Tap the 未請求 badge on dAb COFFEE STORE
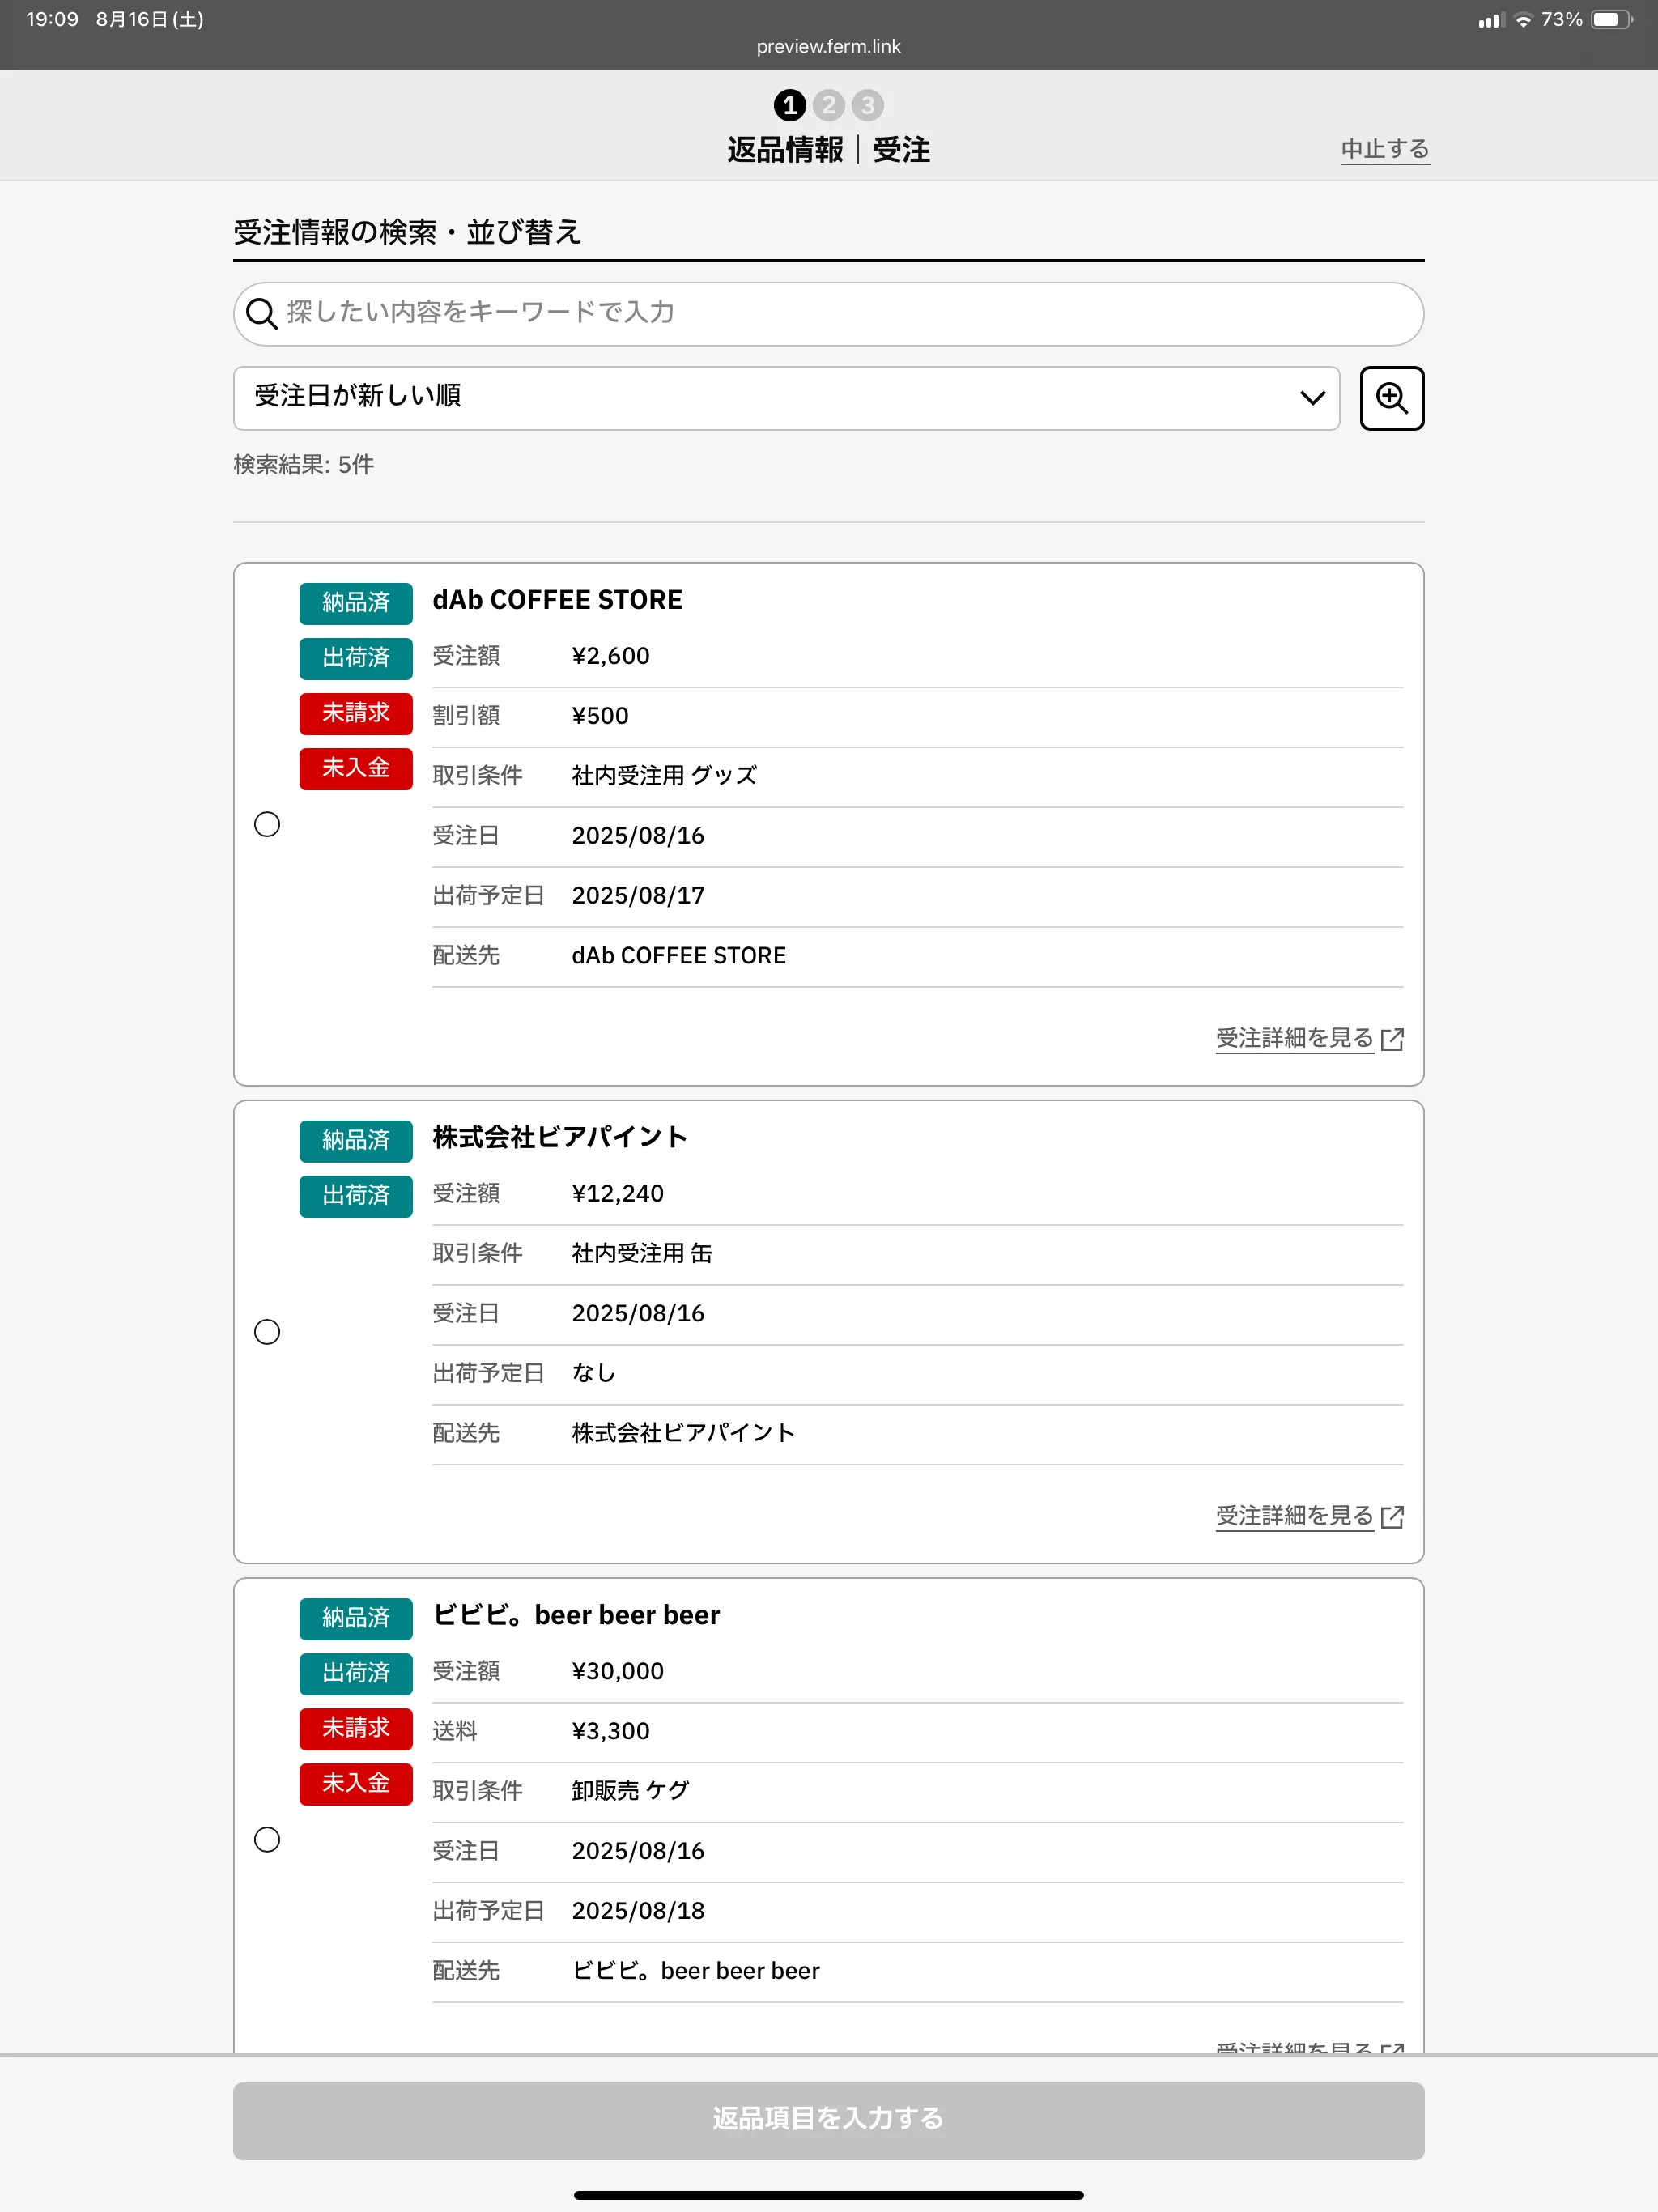 click(355, 713)
